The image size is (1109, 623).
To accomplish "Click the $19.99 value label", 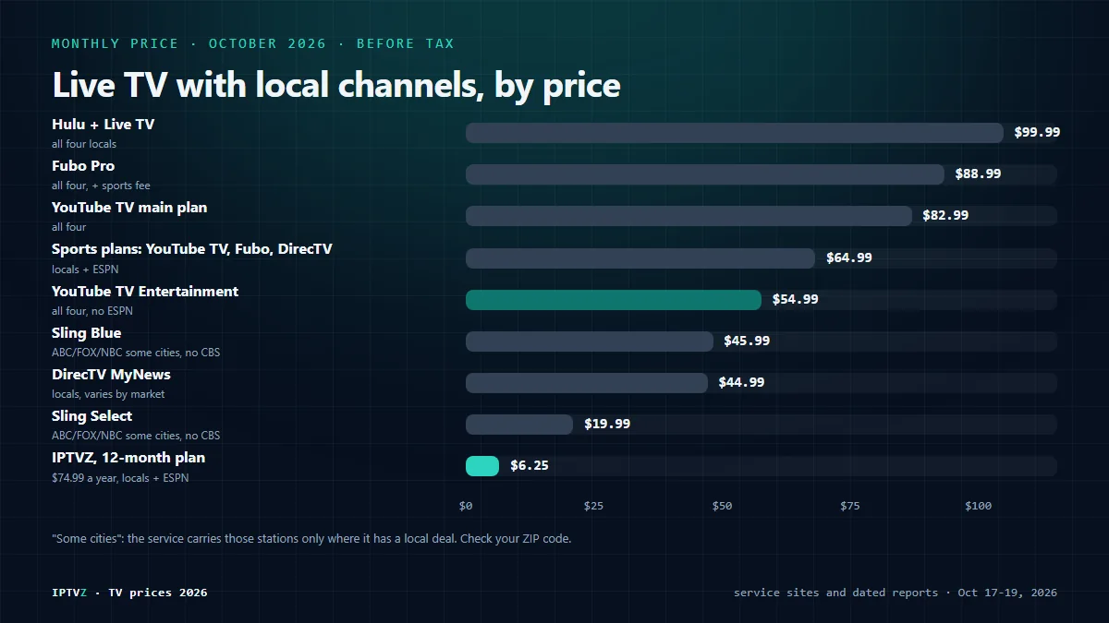I will pyautogui.click(x=607, y=424).
